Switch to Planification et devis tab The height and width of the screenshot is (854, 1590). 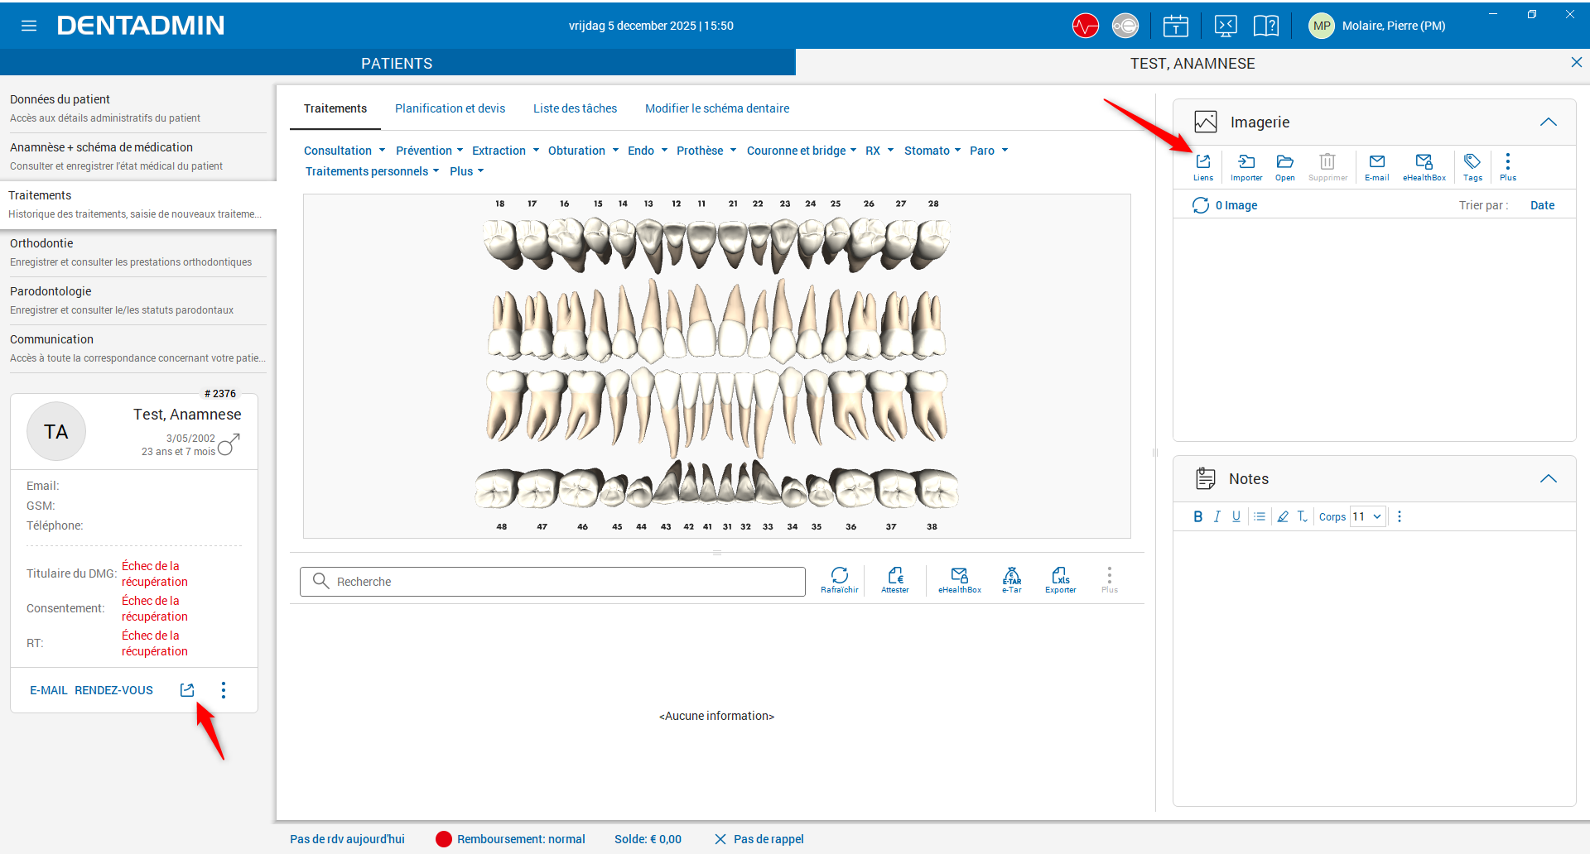click(450, 108)
